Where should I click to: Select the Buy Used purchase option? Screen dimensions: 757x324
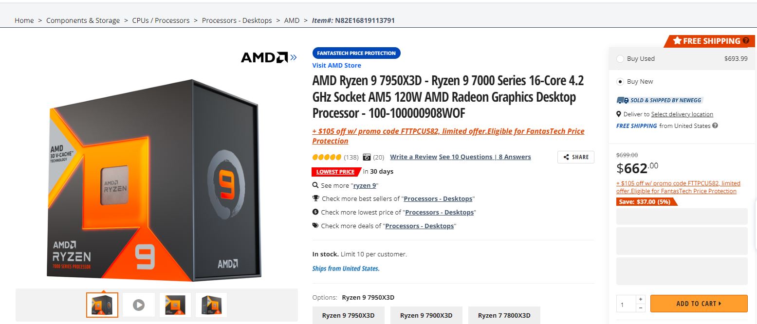click(x=620, y=58)
